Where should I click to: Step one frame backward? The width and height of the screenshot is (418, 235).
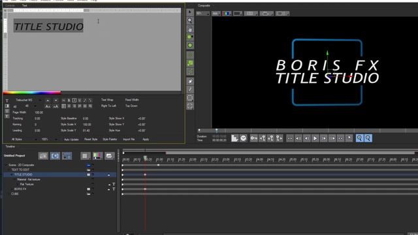306,138
